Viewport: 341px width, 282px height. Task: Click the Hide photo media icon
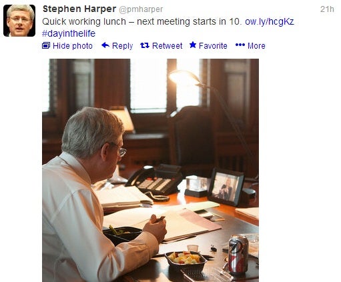tap(46, 45)
